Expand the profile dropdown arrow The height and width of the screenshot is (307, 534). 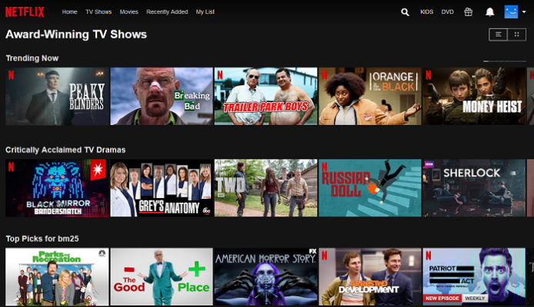coord(524,12)
